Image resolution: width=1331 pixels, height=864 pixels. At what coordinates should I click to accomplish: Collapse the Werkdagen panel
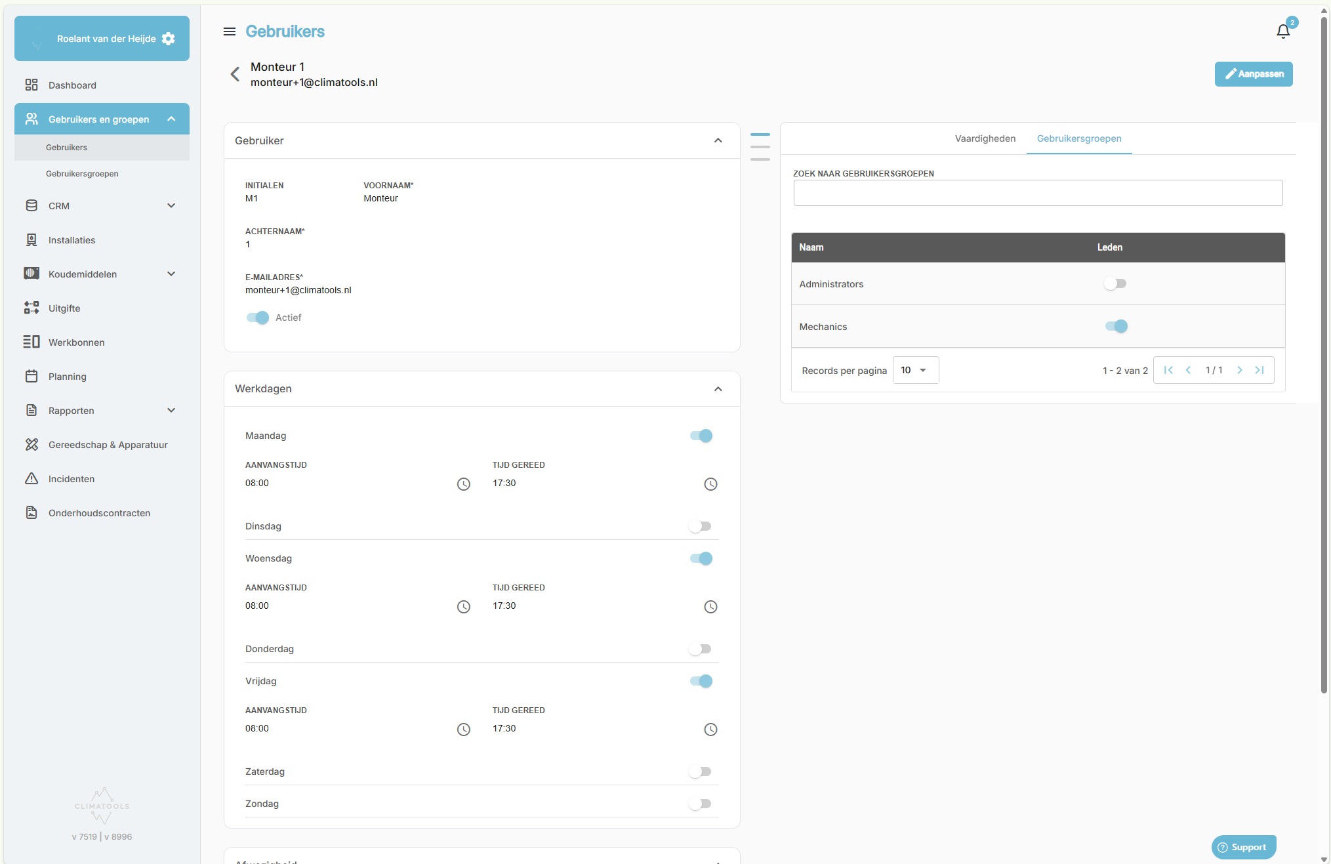tap(718, 389)
